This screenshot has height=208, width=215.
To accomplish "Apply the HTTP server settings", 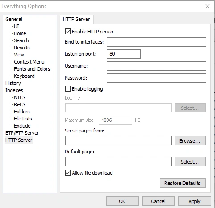I will pyautogui.click(x=194, y=201).
